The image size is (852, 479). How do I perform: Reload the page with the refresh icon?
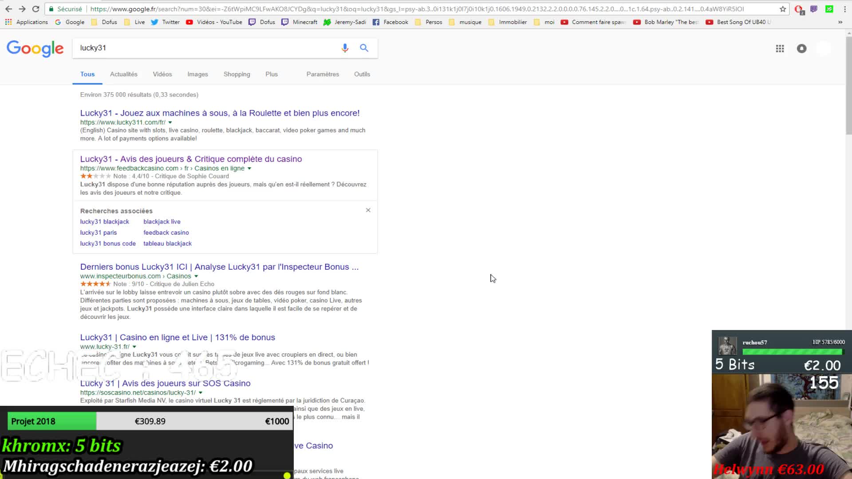click(36, 9)
